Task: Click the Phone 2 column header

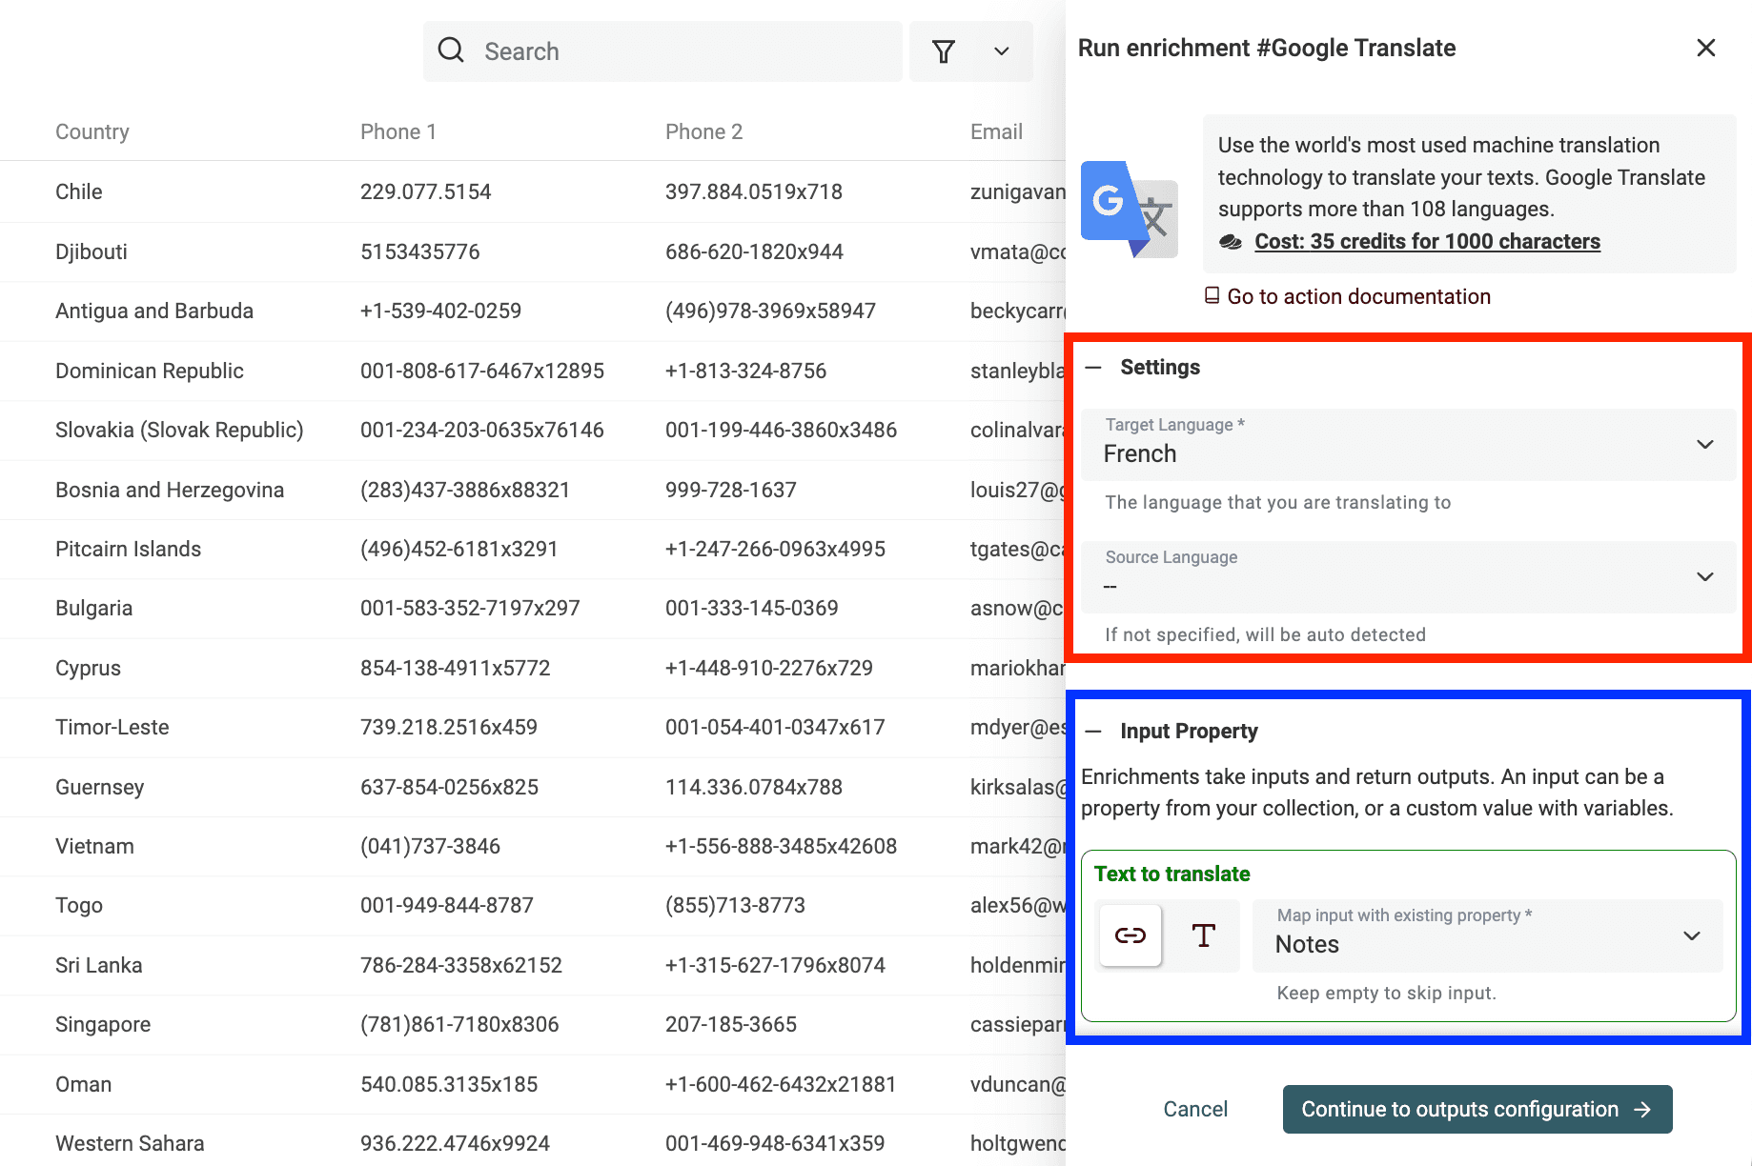Action: 703,131
